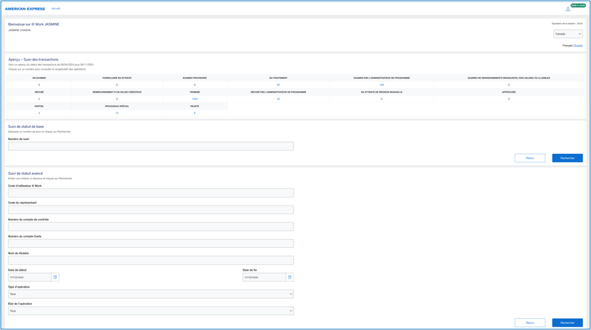The width and height of the screenshot is (591, 330).
Task: Open the Terminé transactions count link
Action: (x=194, y=99)
